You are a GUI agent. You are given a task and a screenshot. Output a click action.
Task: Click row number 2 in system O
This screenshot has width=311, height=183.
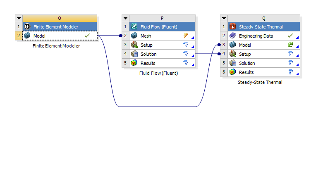[x=19, y=36]
